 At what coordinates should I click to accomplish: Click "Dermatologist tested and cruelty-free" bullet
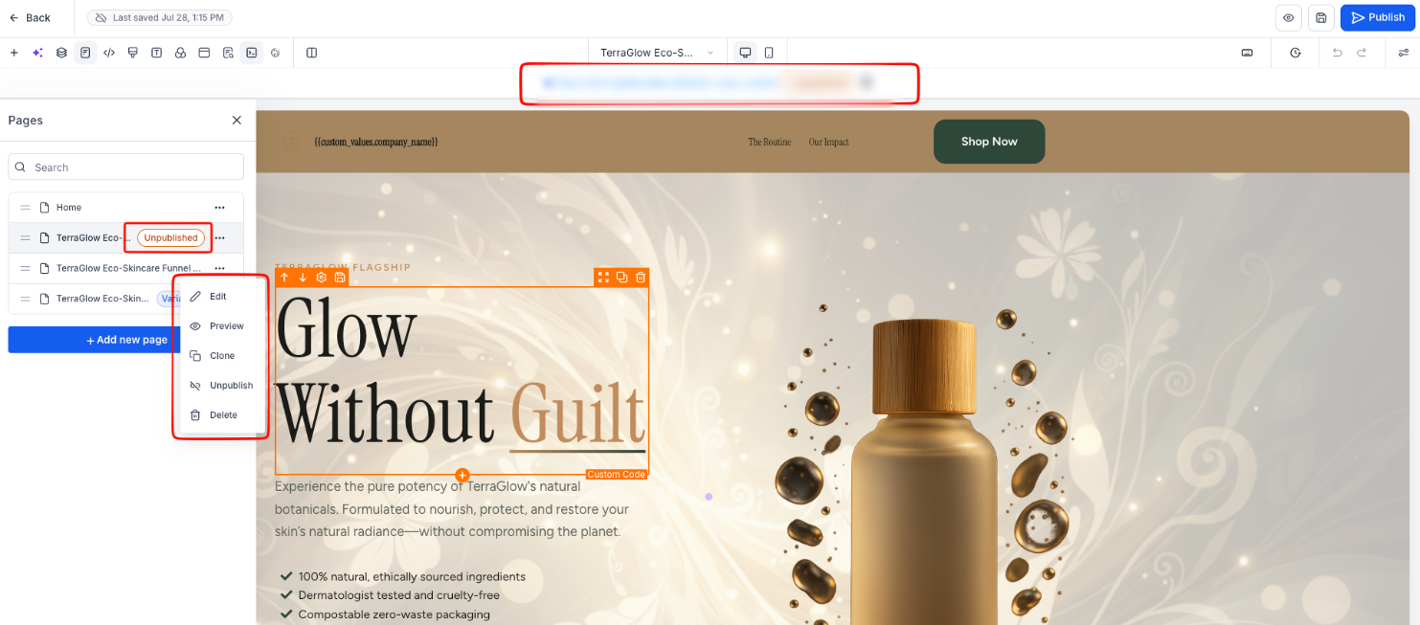point(399,595)
